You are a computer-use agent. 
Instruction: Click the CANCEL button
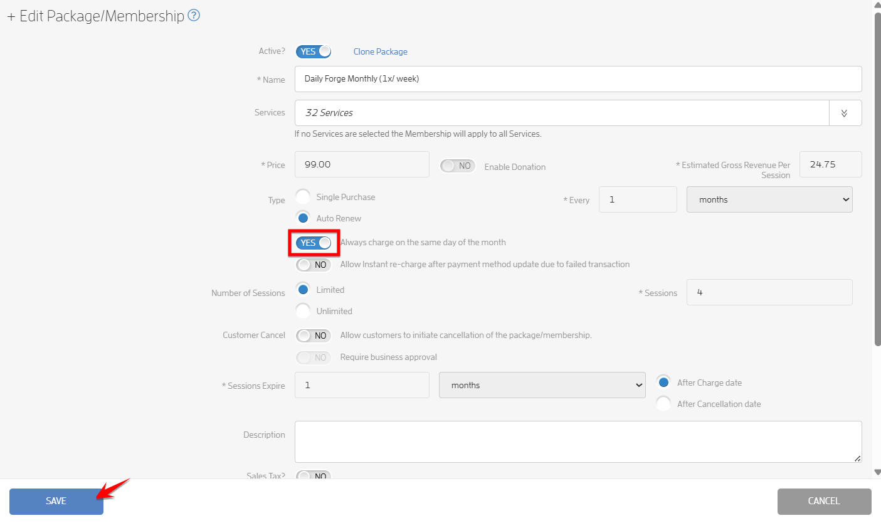[824, 501]
